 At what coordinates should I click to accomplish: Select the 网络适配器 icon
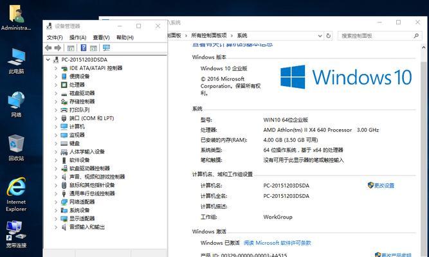coord(64,202)
